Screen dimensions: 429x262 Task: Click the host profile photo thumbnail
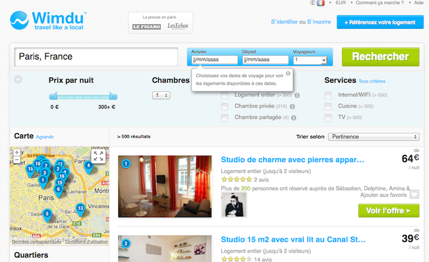pyautogui.click(x=233, y=204)
